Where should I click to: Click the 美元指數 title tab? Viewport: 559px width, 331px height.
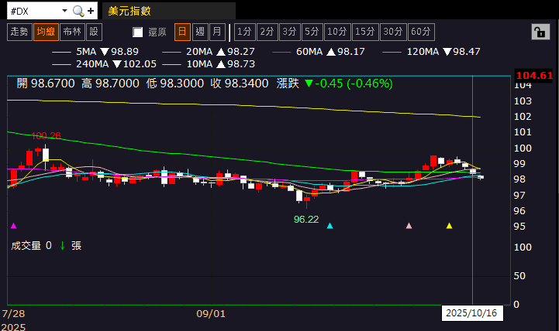coord(168,11)
